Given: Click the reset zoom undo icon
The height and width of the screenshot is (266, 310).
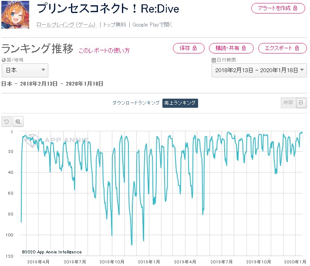Looking at the screenshot, I should (7, 121).
